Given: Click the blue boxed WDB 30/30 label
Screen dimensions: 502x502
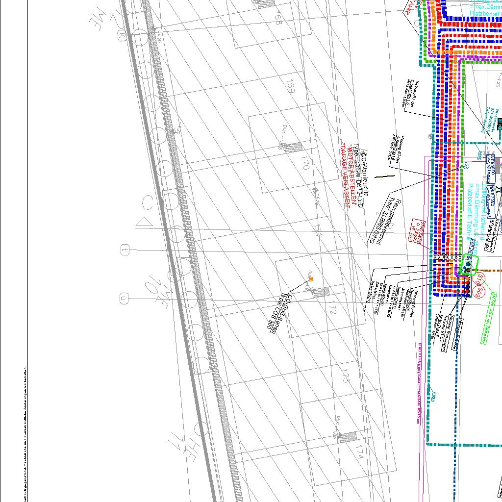Looking at the screenshot, I should point(492,169).
